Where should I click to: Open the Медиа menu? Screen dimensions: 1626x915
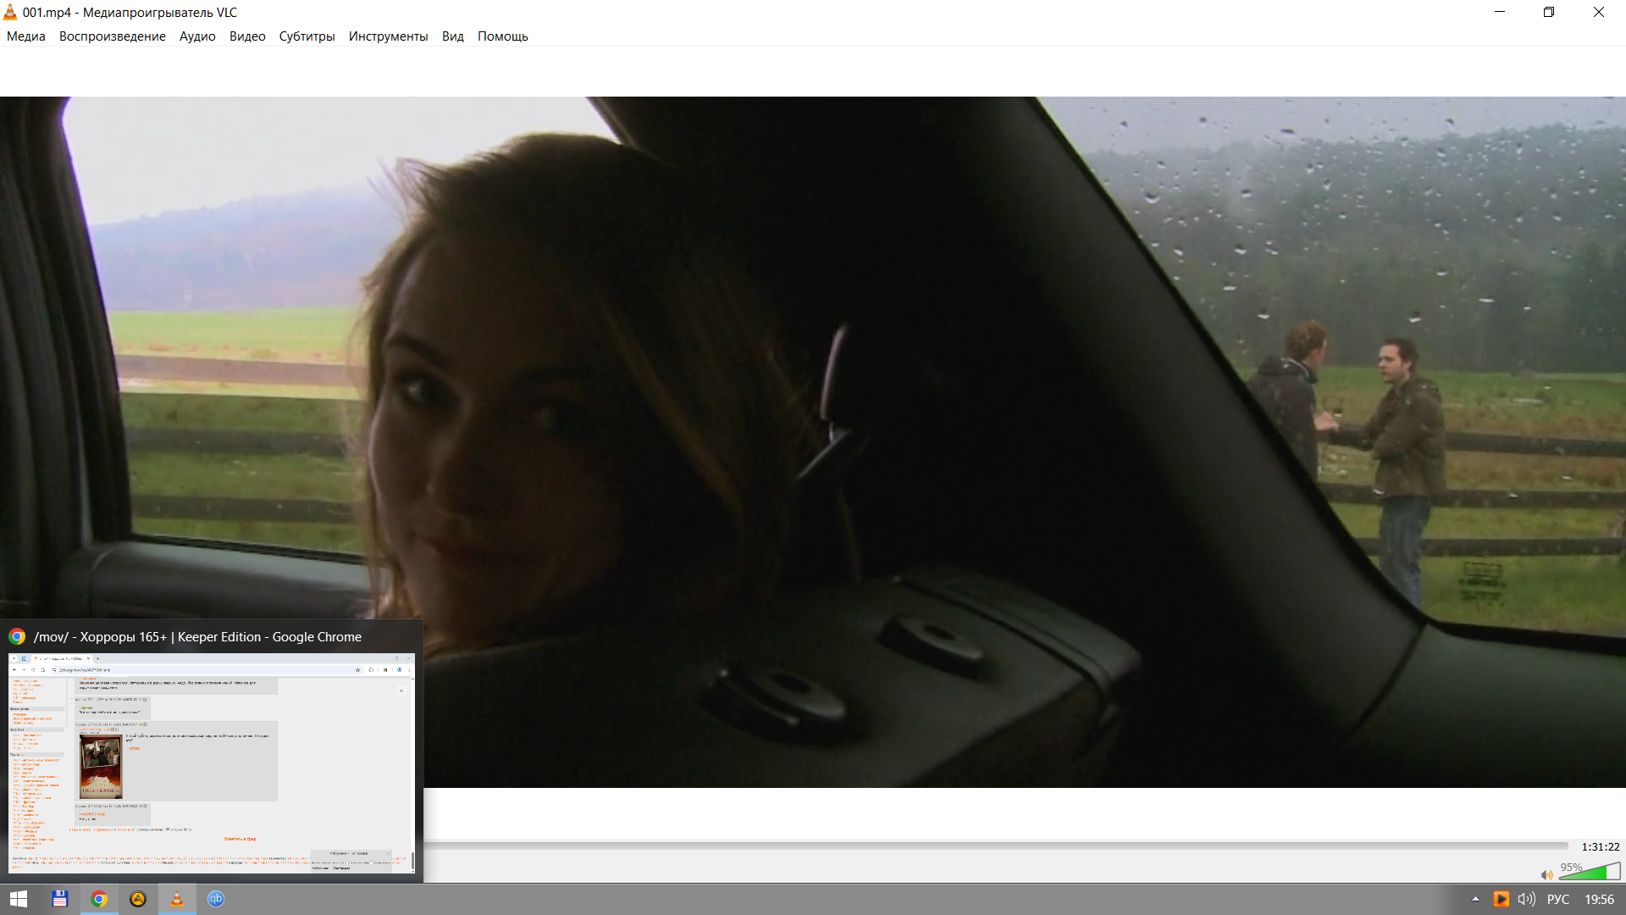tap(26, 36)
